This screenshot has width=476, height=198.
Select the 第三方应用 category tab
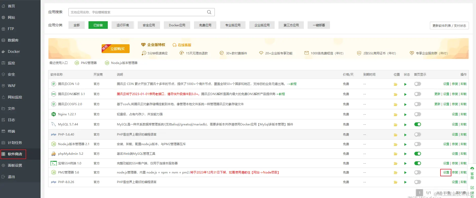point(291,25)
